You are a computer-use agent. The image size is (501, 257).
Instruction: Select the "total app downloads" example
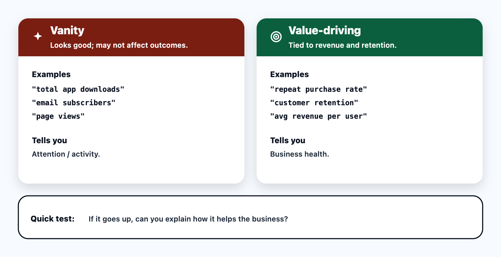[x=78, y=89]
